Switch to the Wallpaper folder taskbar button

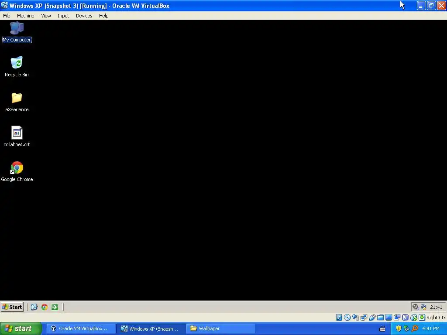(220, 328)
